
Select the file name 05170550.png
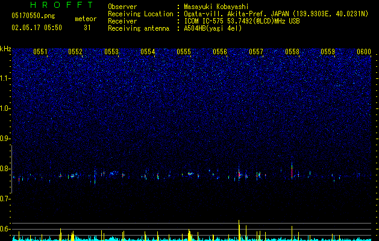[33, 16]
